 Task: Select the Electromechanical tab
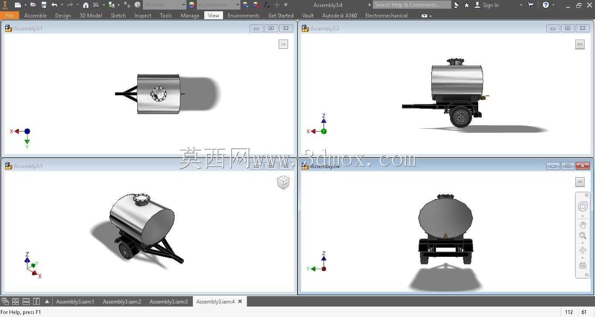point(386,15)
